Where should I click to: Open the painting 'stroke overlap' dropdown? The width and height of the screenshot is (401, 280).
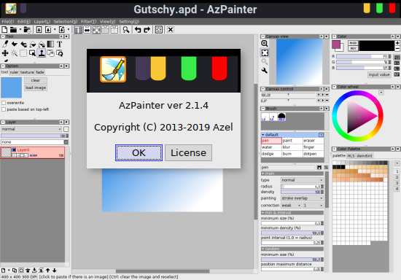coord(303,198)
